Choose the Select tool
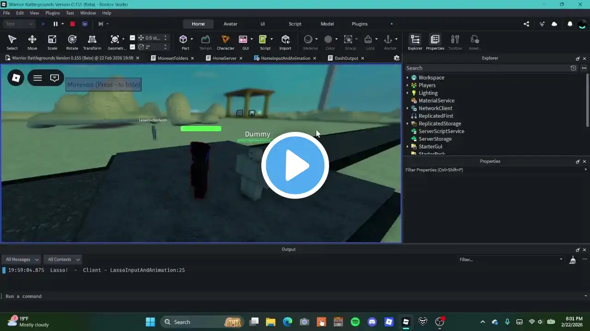The height and width of the screenshot is (331, 590). click(12, 42)
